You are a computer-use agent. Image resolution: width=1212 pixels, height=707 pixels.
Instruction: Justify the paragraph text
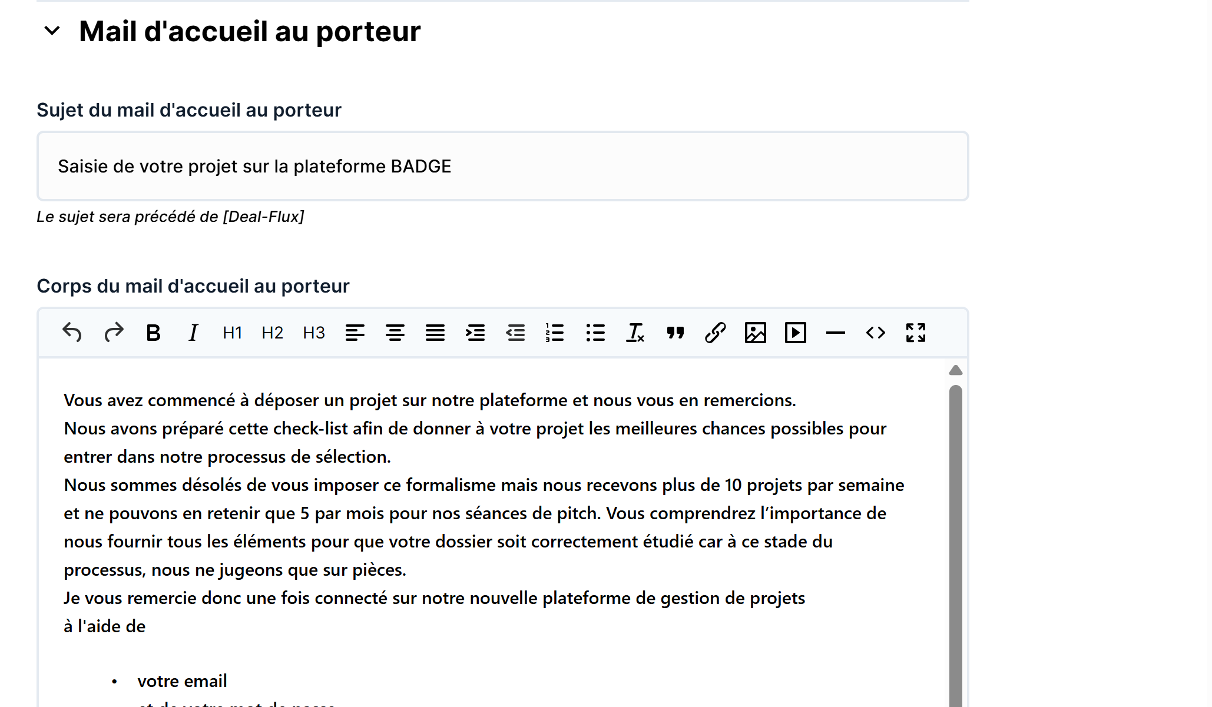tap(435, 333)
